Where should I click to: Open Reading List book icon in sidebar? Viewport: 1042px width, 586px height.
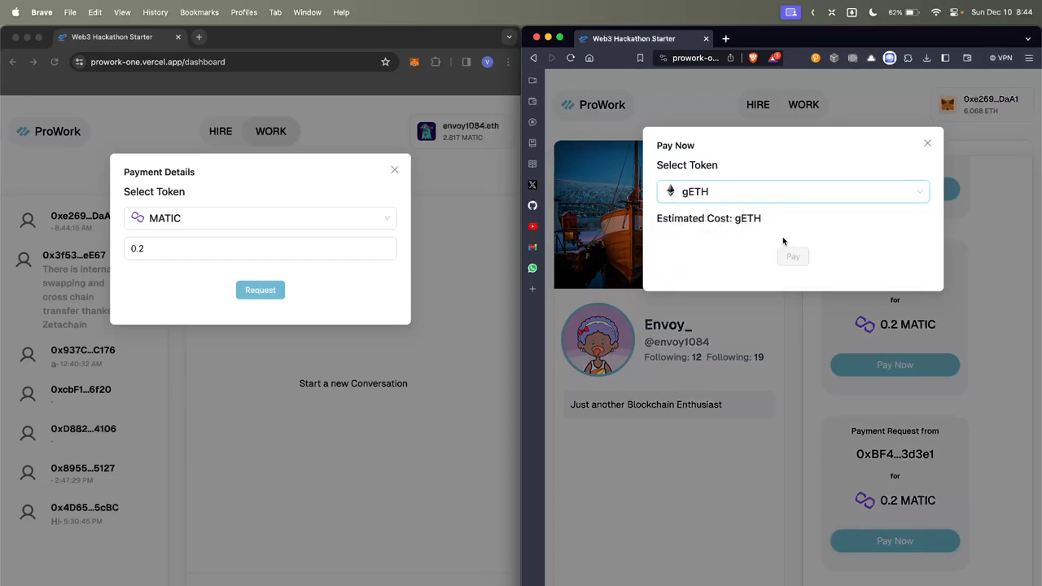point(532,164)
